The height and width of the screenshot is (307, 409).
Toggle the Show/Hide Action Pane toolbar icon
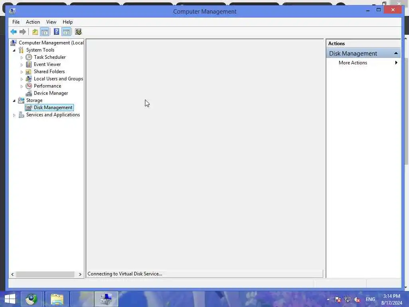click(66, 32)
